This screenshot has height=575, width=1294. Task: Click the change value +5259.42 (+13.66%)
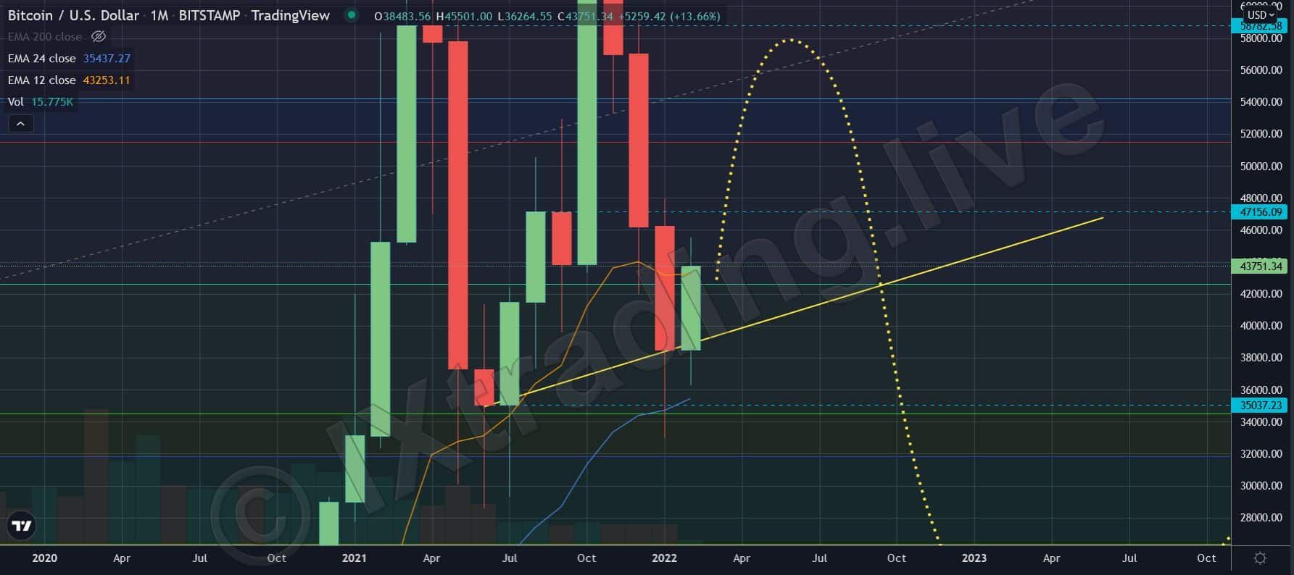pyautogui.click(x=669, y=16)
